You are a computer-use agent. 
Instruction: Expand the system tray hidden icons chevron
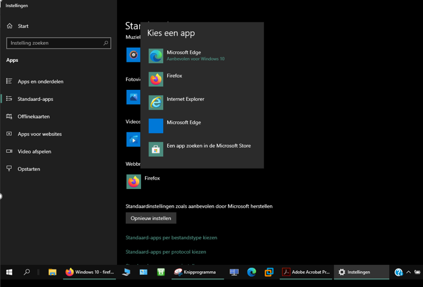tap(408, 272)
